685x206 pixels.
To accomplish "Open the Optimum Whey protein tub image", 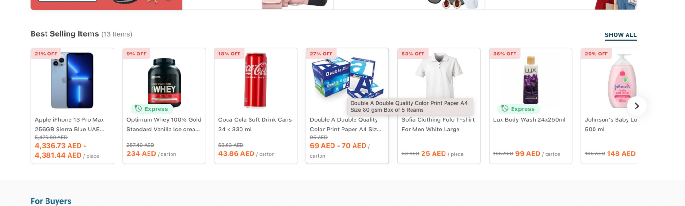I will pos(164,80).
